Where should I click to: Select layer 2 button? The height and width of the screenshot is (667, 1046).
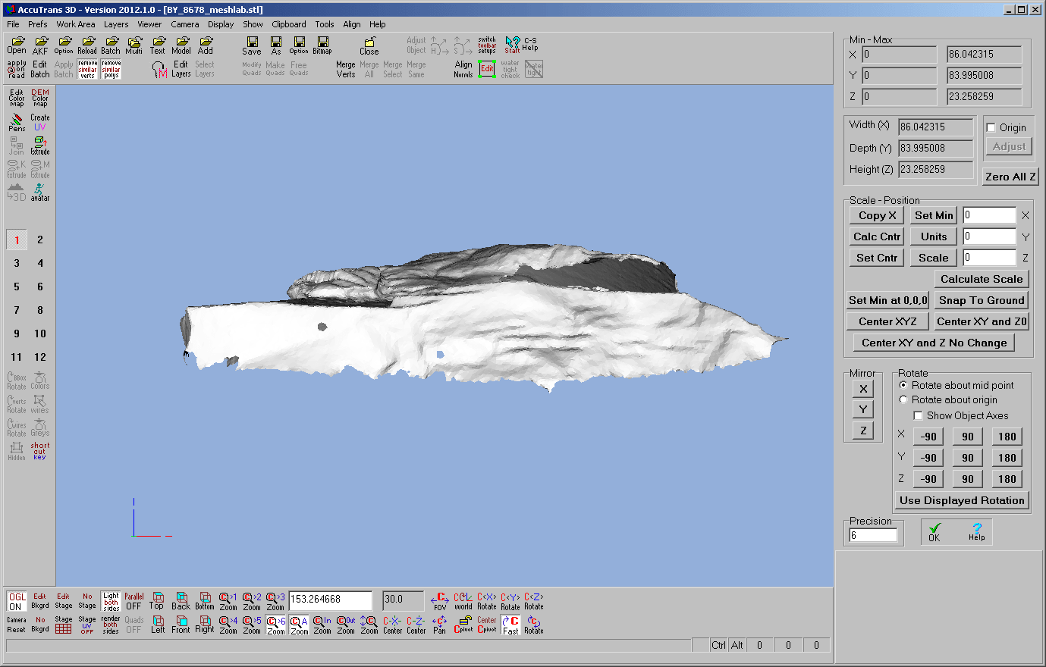(40, 240)
